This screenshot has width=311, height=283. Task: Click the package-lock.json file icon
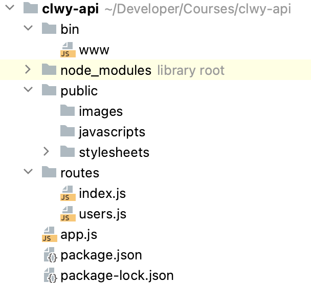(x=50, y=275)
